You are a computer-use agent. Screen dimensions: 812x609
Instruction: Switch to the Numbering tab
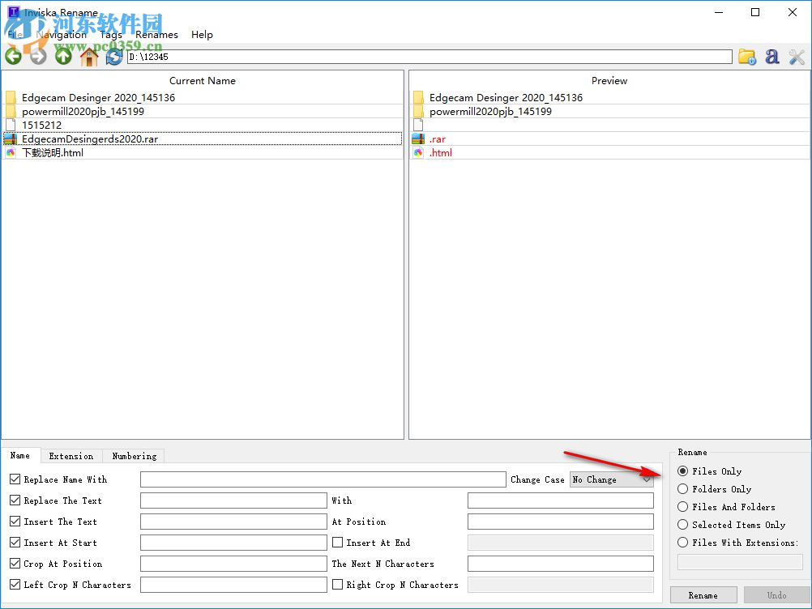pos(135,456)
